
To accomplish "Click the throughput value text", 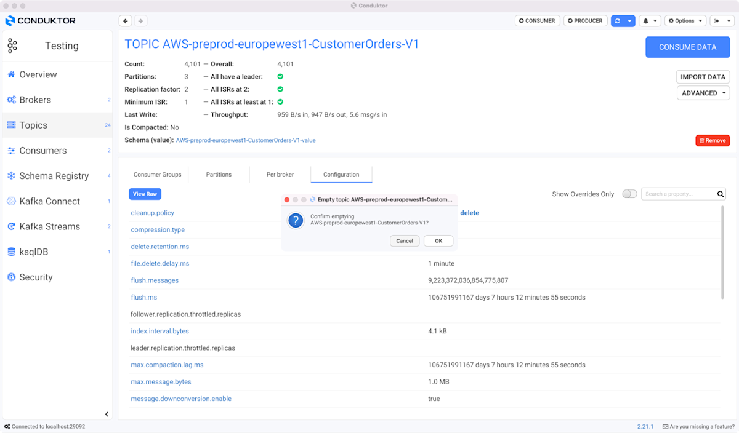I will click(x=332, y=114).
